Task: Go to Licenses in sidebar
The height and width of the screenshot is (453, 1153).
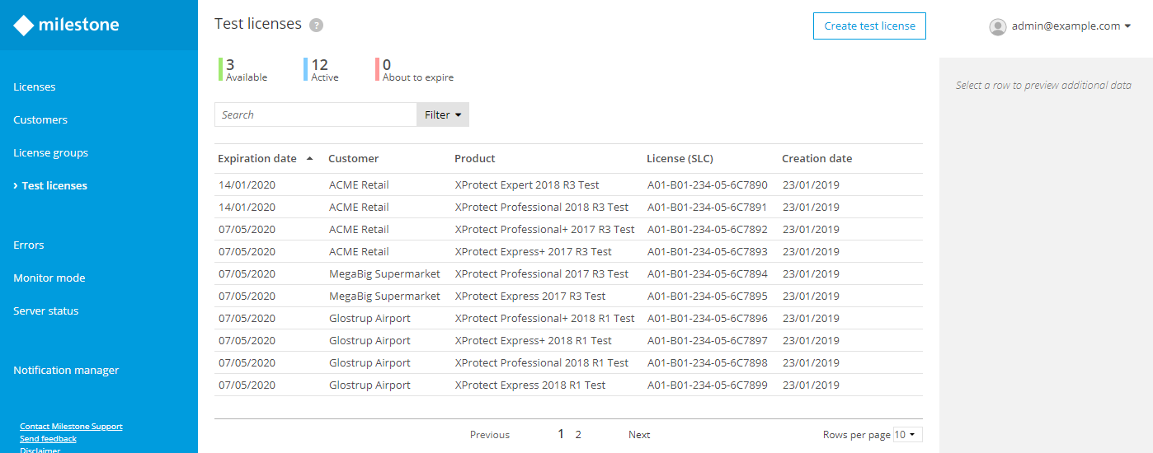Action: click(x=35, y=86)
